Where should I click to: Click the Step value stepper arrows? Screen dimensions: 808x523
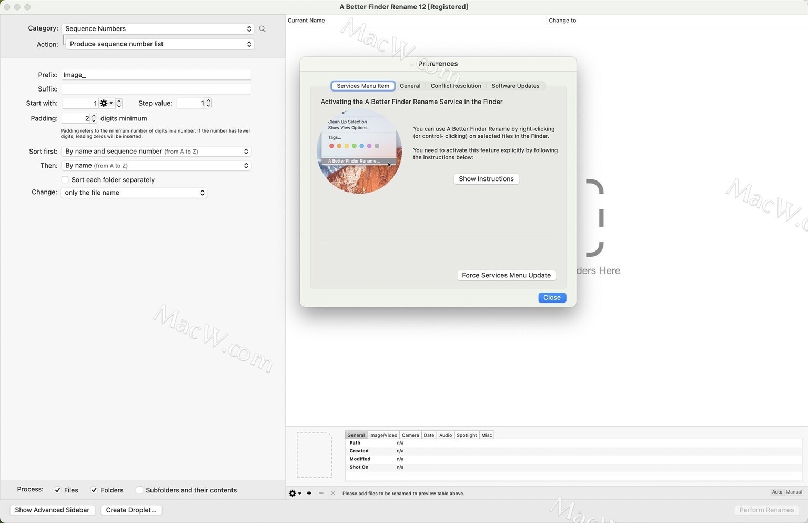tap(208, 103)
